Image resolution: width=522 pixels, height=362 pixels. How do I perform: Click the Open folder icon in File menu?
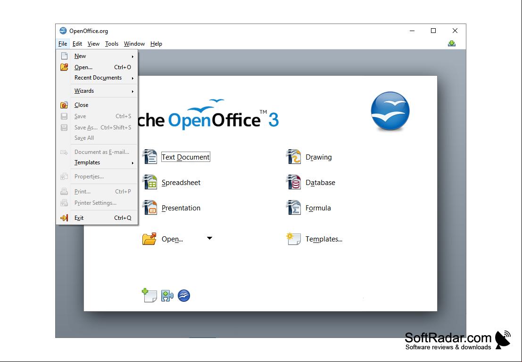pos(64,67)
